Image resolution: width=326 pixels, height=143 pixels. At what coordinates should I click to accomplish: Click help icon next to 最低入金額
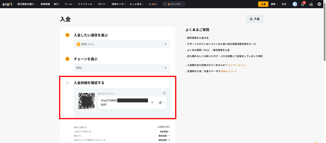click(x=86, y=127)
